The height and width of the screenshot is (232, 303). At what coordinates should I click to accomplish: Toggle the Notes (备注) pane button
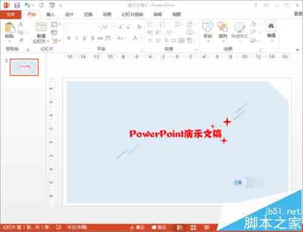coord(138,228)
